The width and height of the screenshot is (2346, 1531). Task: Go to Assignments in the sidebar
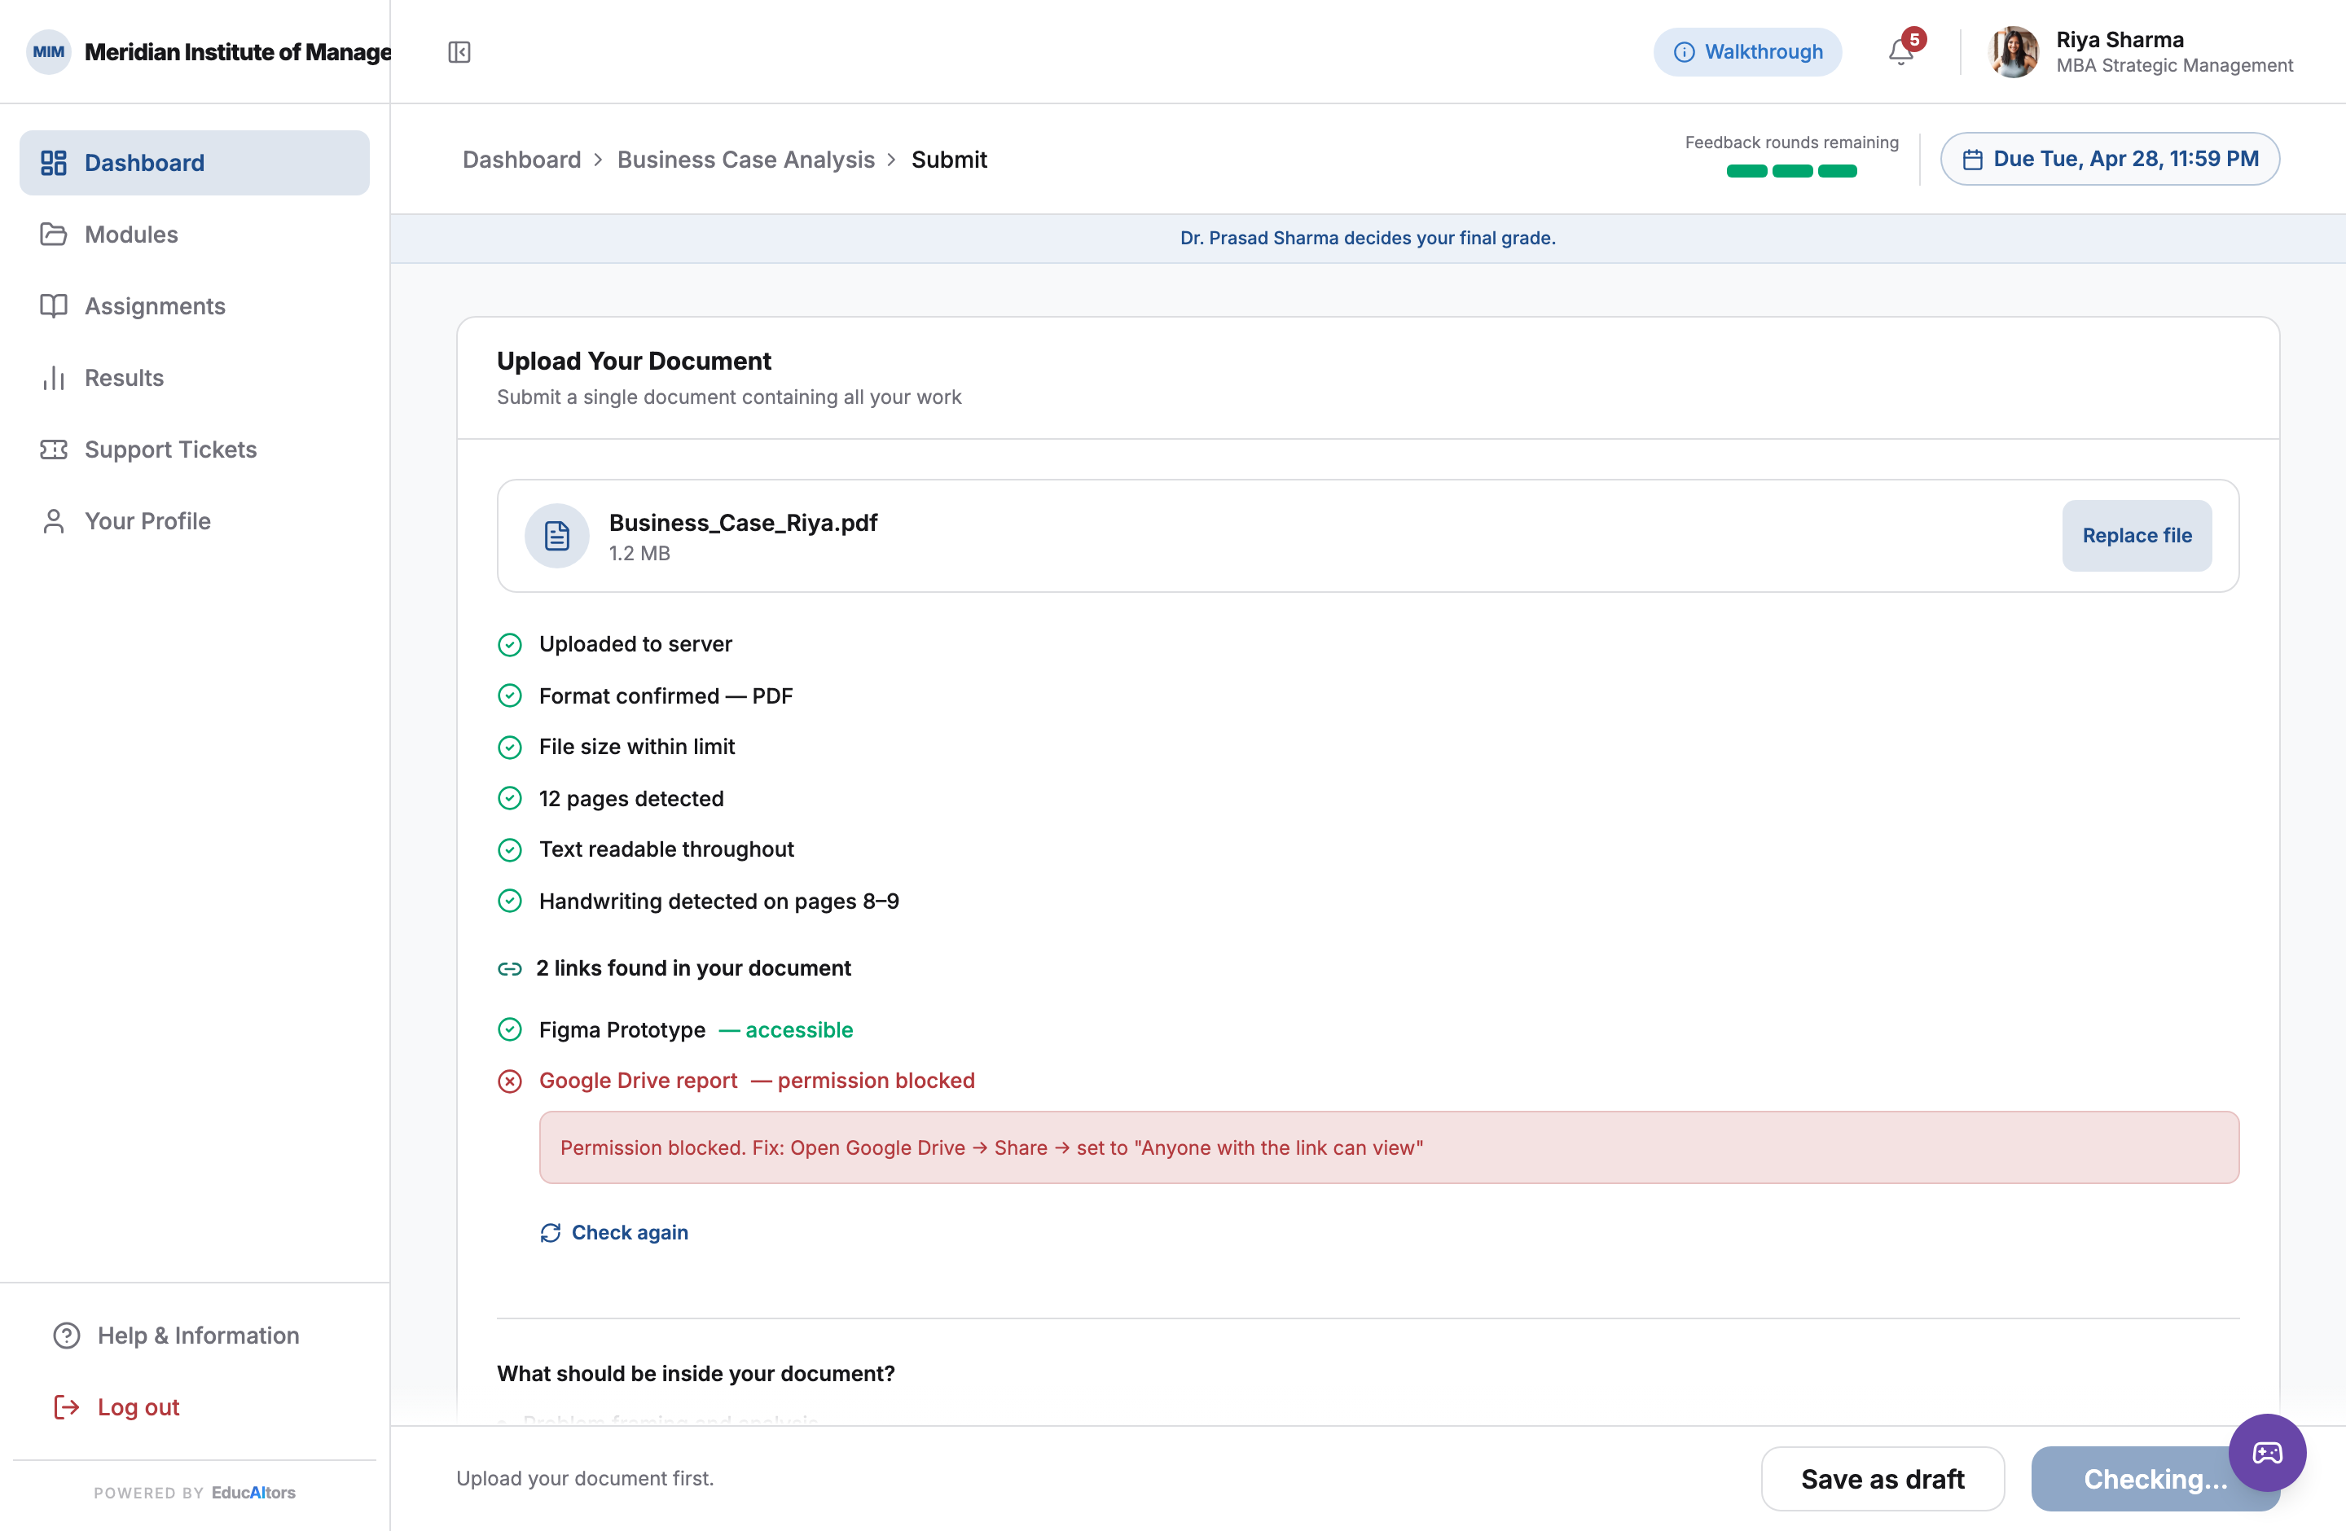pyautogui.click(x=194, y=306)
